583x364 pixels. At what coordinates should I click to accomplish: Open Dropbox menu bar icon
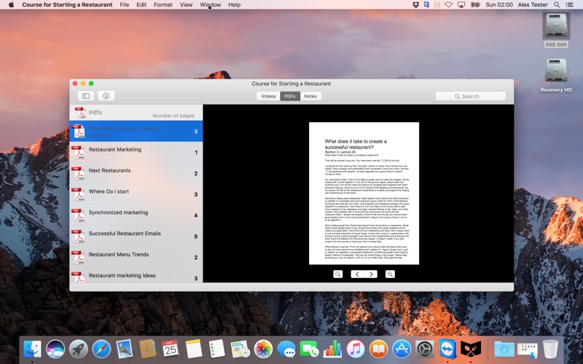415,4
